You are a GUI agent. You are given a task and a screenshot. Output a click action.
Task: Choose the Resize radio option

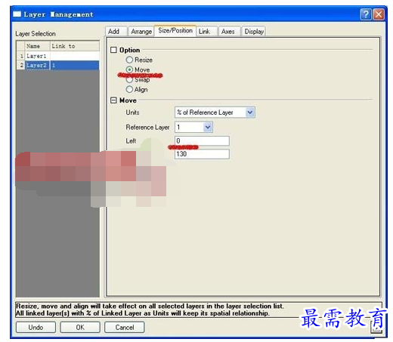click(x=129, y=60)
